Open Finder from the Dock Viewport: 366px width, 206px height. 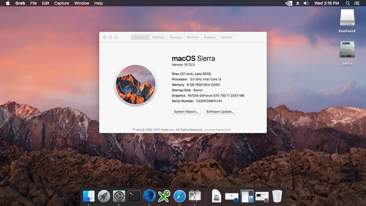point(89,196)
